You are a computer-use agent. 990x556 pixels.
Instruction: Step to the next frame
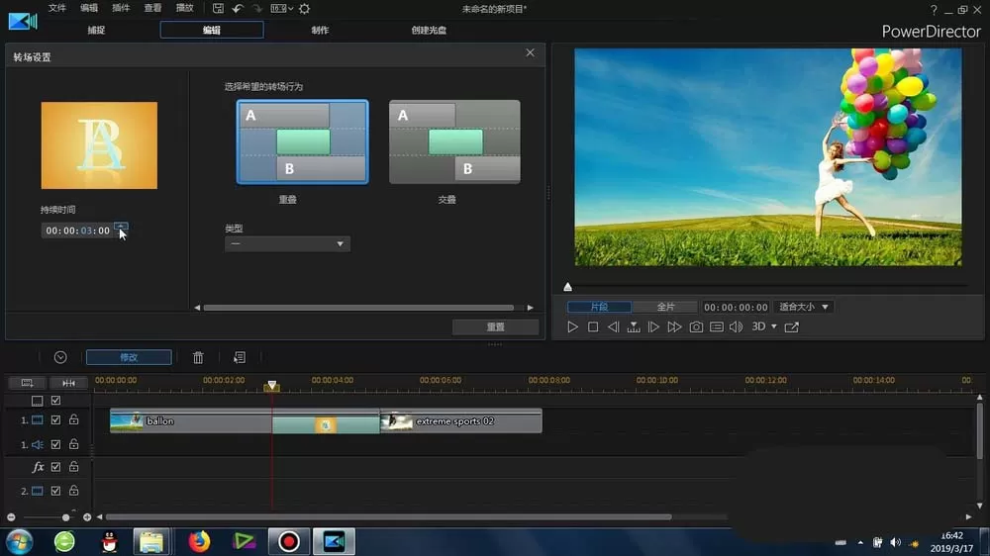tap(653, 326)
